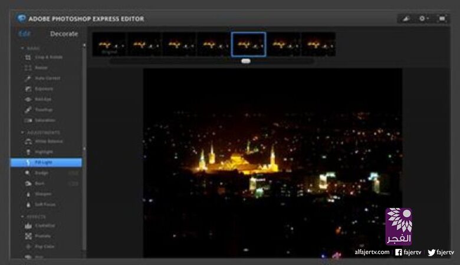The image size is (460, 265).
Task: Click the highlighted fifth Fill Light thumbnail
Action: point(248,44)
